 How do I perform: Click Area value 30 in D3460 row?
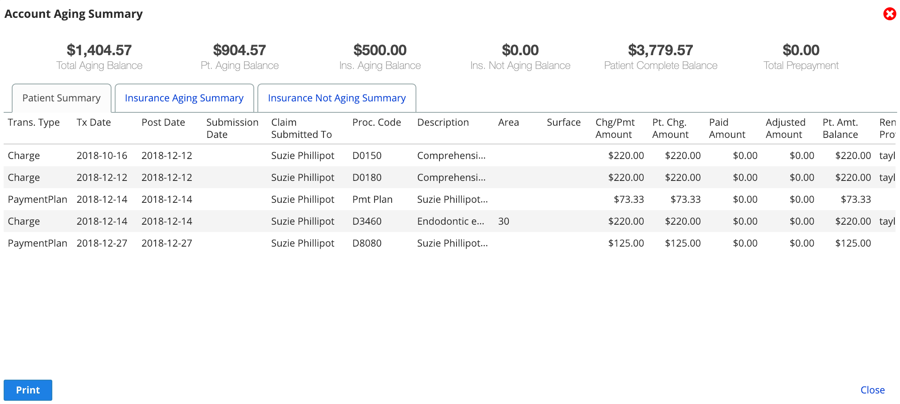click(x=504, y=221)
